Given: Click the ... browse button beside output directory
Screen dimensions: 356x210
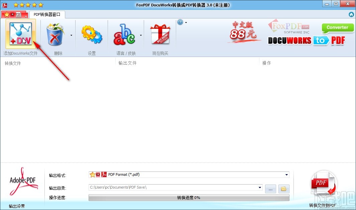Looking at the screenshot, I should pyautogui.click(x=270, y=189).
